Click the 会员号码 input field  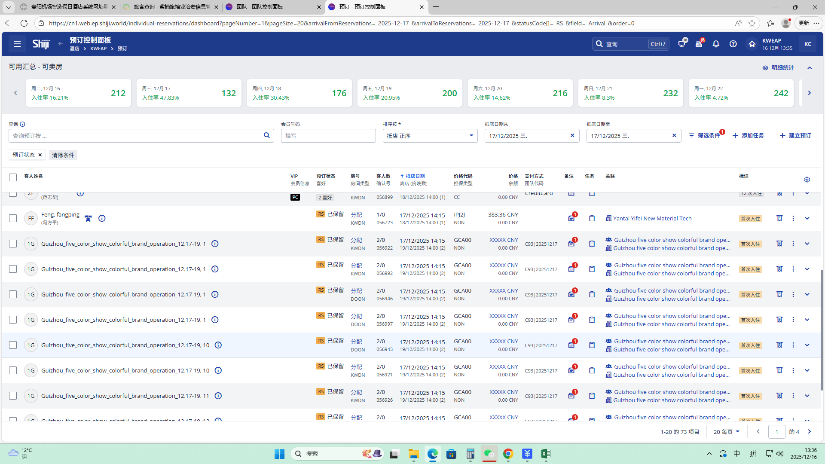[328, 136]
